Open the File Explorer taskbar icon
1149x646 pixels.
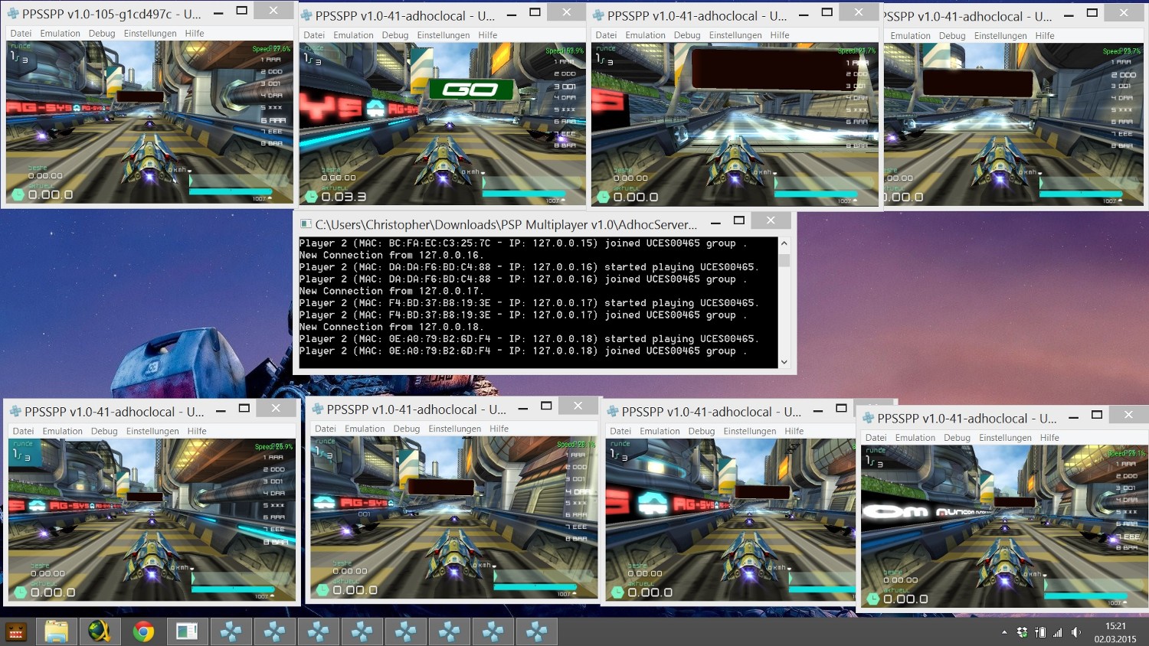point(56,631)
